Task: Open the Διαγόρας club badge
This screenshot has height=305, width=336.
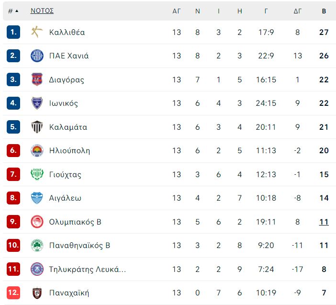Action: (37, 79)
